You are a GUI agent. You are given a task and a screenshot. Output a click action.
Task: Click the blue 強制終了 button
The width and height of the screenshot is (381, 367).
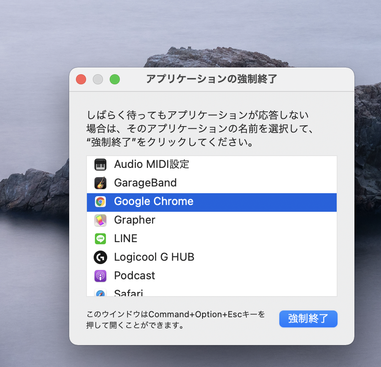308,318
